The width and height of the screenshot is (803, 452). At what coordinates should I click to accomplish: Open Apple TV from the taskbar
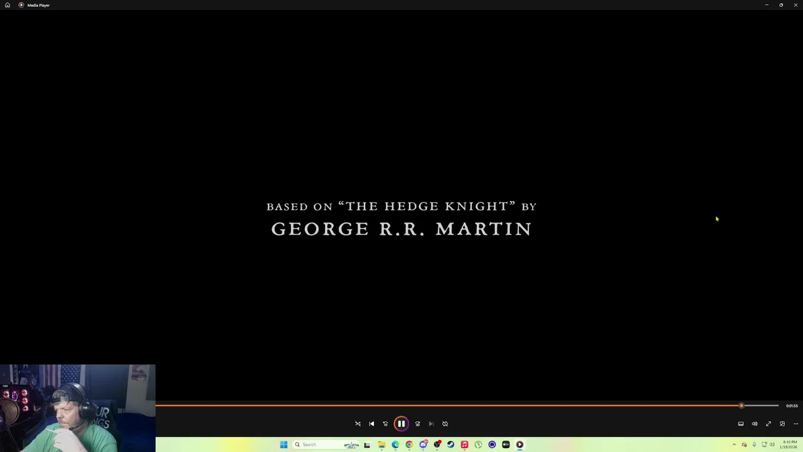click(506, 444)
